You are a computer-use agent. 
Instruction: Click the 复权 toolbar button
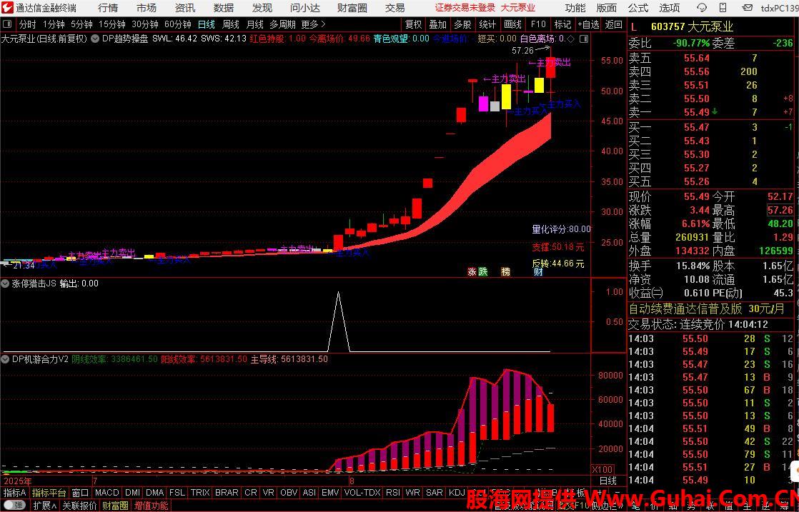point(413,24)
